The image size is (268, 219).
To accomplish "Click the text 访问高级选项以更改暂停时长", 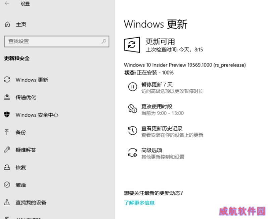I will coord(172,91).
